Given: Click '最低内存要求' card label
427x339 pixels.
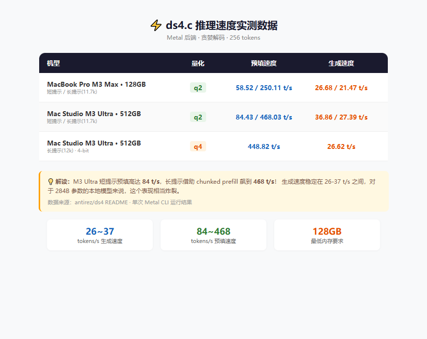Looking at the screenshot, I should click(327, 241).
